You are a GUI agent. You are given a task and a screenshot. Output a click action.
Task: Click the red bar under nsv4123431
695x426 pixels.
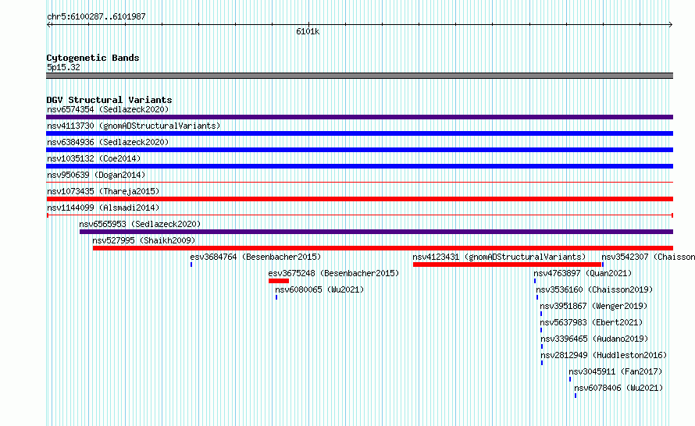[x=507, y=264]
